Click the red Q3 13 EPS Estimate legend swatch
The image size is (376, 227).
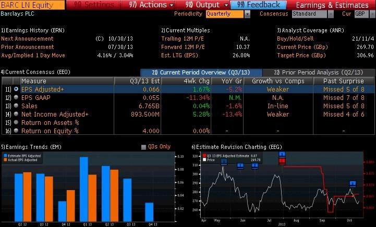coord(204,156)
